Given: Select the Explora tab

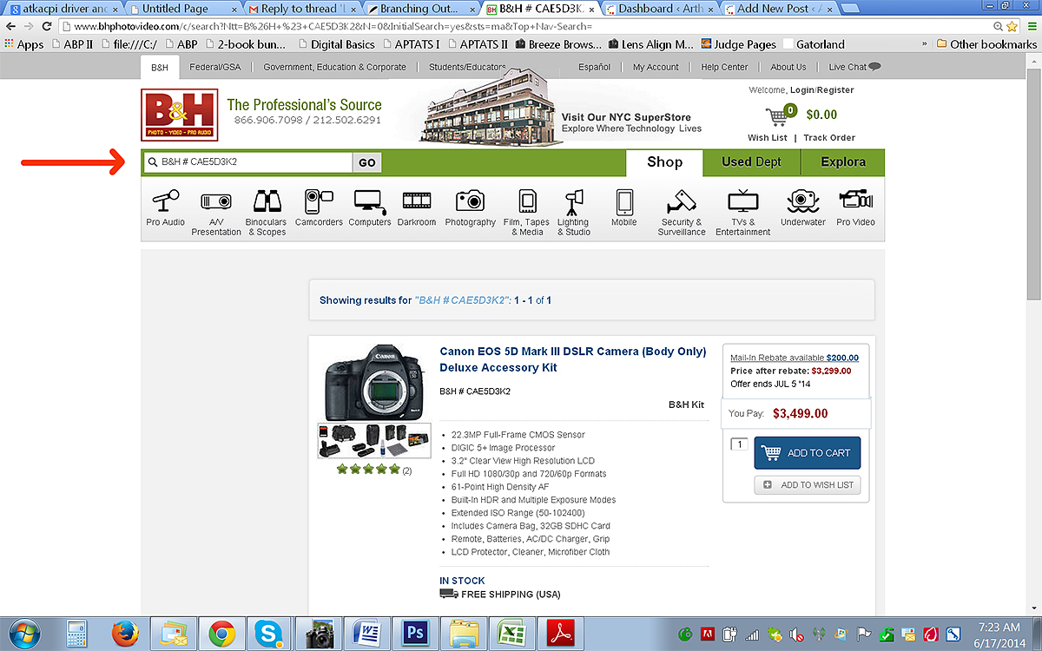Looking at the screenshot, I should pos(843,162).
